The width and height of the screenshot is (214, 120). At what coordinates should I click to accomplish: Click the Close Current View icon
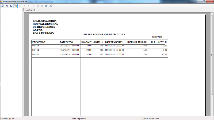pyautogui.click(x=42, y=6)
